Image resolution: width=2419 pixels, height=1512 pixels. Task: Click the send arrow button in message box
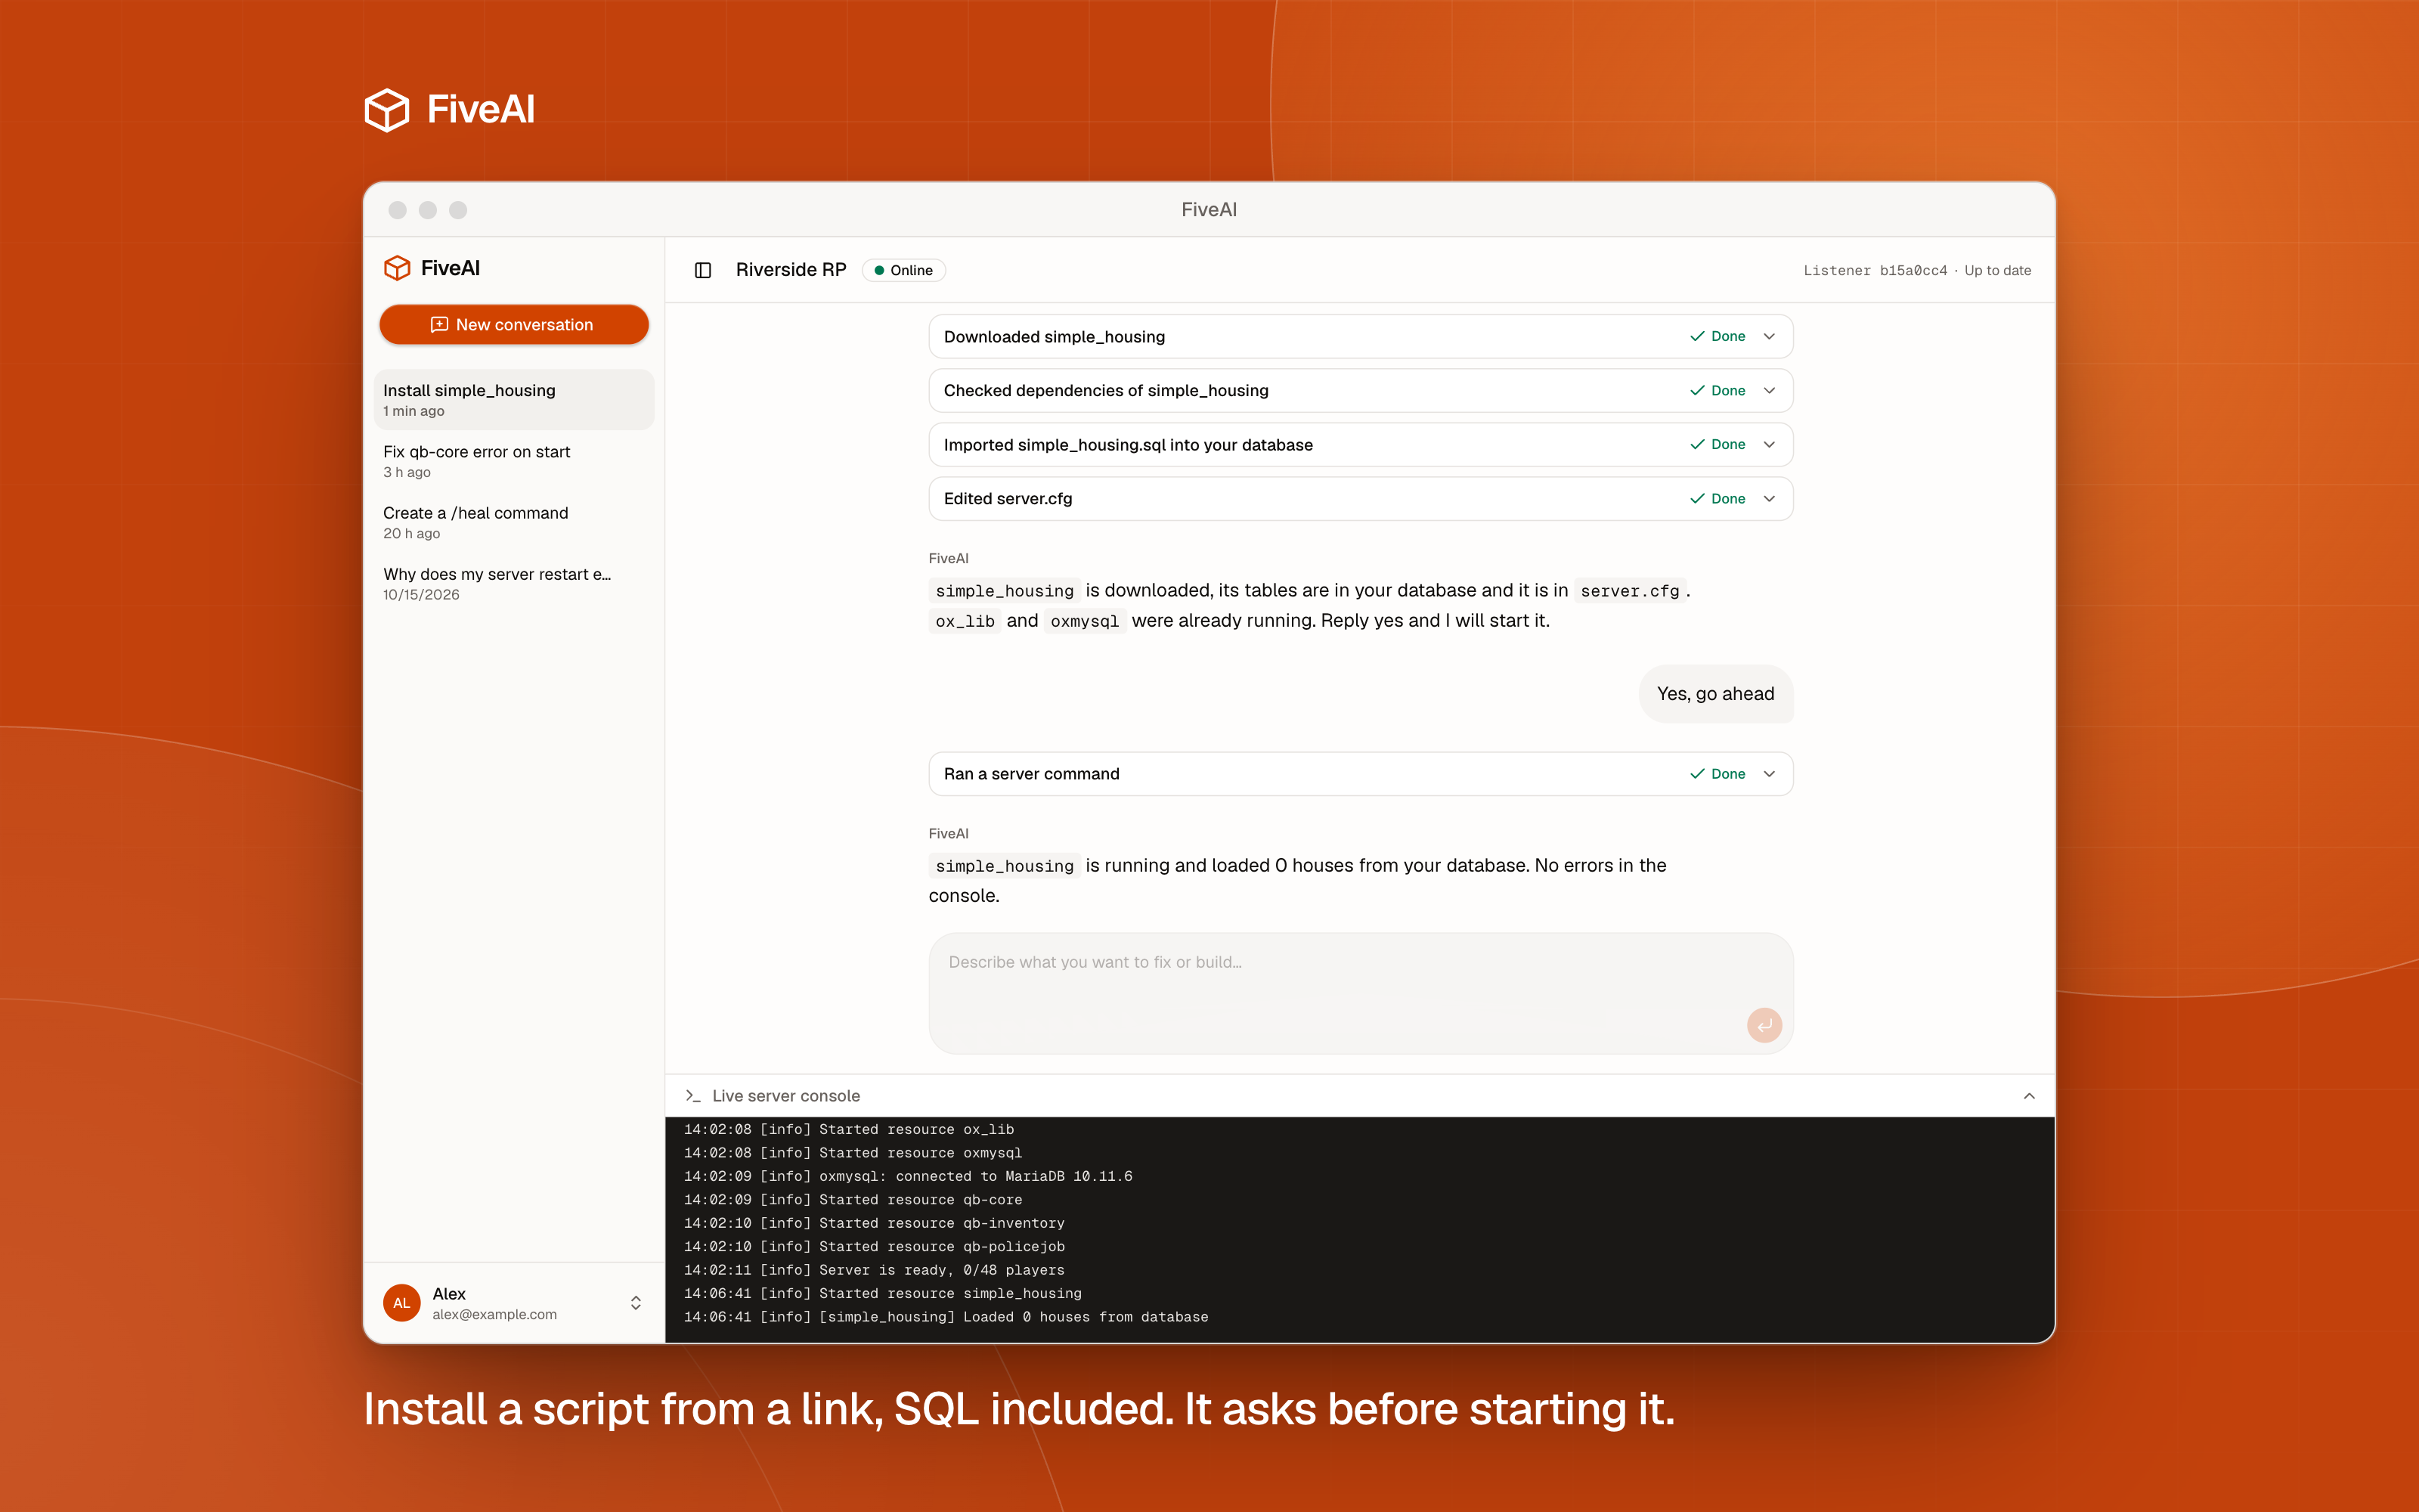[x=1764, y=1025]
